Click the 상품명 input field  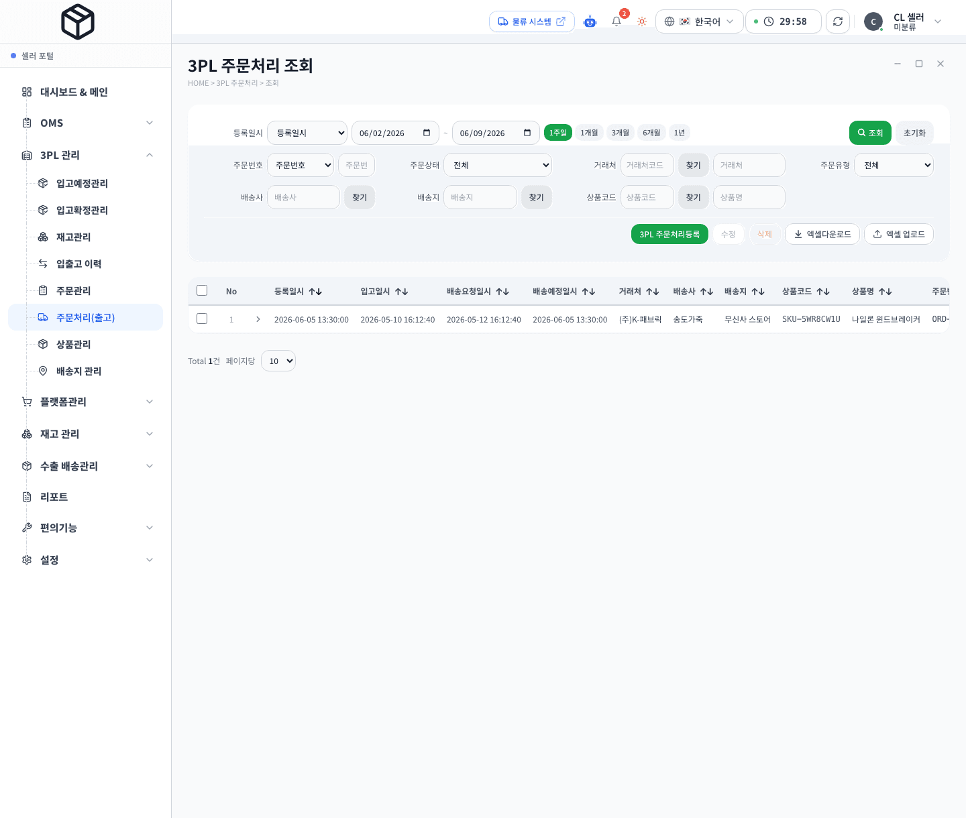749,197
